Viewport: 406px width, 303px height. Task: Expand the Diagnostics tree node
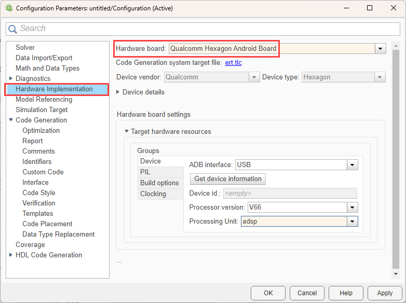pyautogui.click(x=11, y=78)
